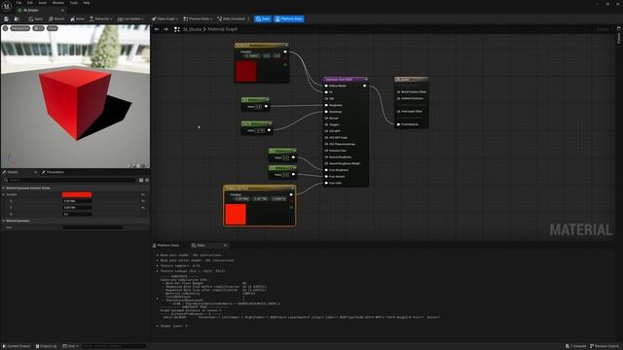Reset the R channel value to default
This screenshot has height=350, width=623.
pyautogui.click(x=143, y=201)
